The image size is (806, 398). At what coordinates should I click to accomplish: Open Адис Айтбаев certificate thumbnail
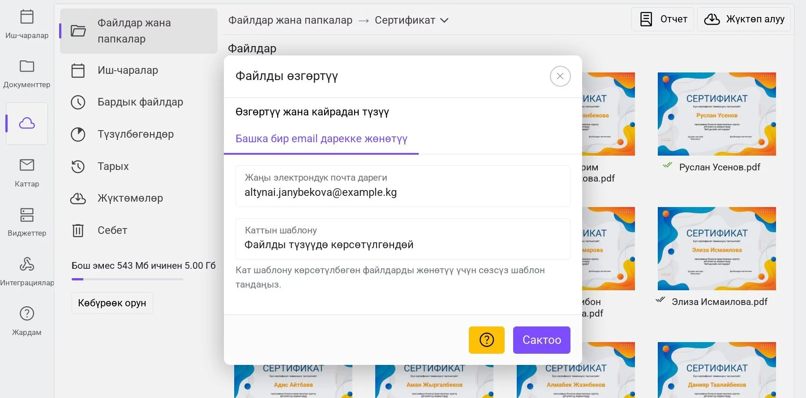click(x=293, y=381)
